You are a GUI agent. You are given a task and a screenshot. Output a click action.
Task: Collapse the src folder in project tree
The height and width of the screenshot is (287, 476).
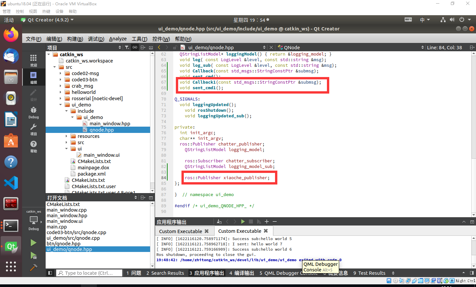pyautogui.click(x=54, y=67)
